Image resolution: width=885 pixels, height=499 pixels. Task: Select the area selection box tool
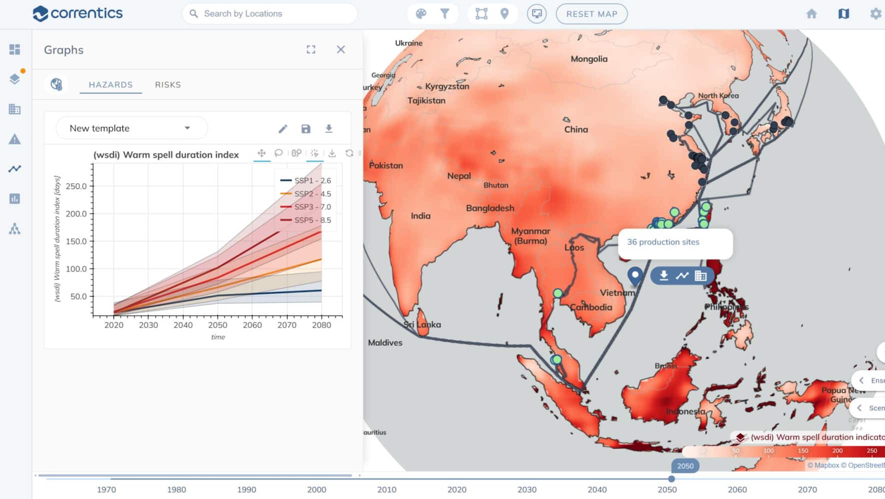coord(481,14)
